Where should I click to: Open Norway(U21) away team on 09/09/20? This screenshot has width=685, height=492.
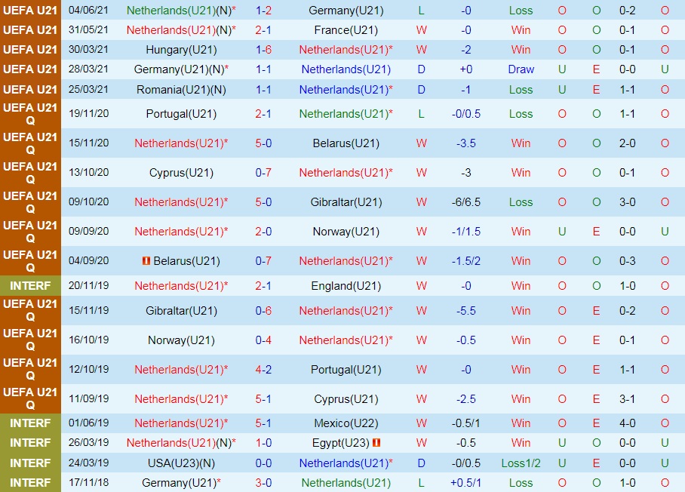coord(346,231)
